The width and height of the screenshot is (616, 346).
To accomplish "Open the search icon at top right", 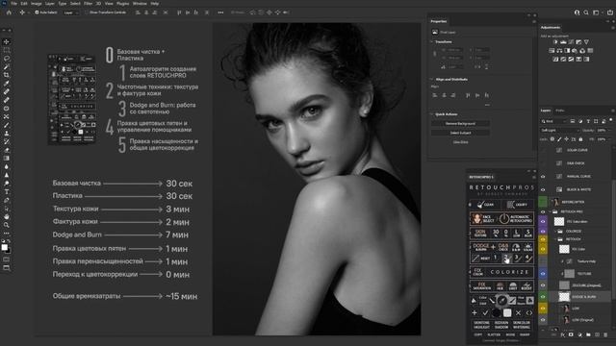I will (586, 12).
